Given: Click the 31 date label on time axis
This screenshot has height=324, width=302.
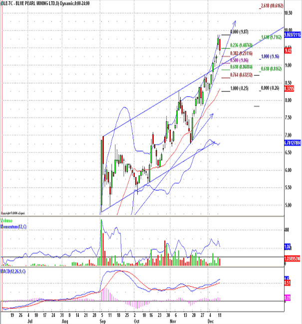Looking at the screenshot, I should click(x=62, y=315).
